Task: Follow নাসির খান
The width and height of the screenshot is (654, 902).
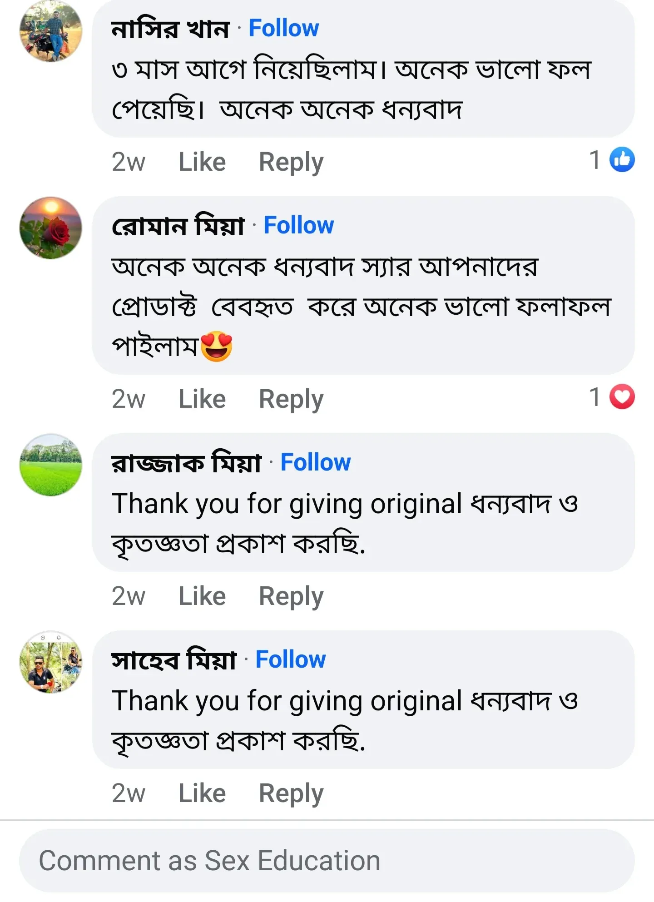Action: point(284,28)
